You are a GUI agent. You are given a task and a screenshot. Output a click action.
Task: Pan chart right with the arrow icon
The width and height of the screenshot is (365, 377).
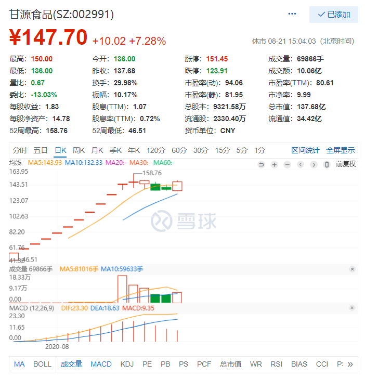(314, 164)
